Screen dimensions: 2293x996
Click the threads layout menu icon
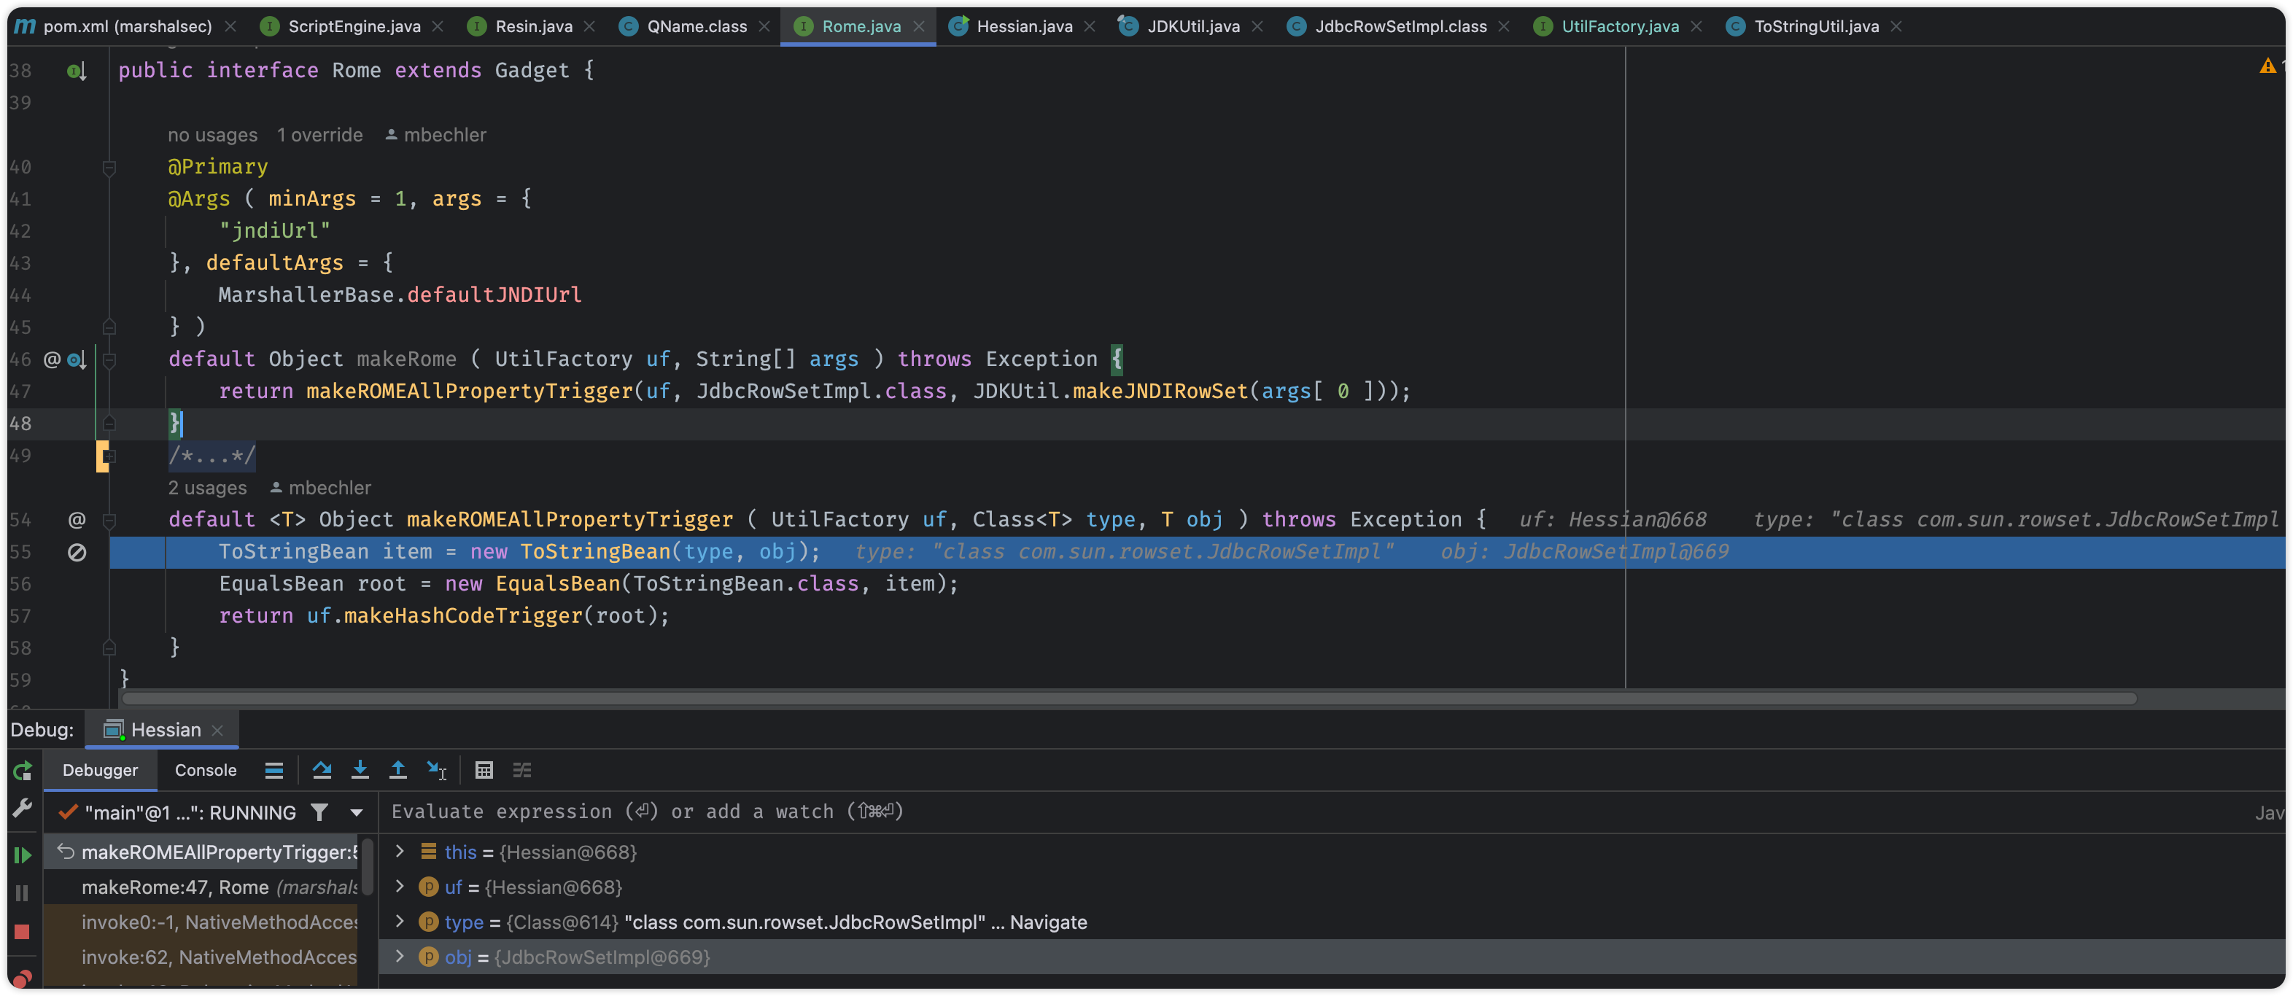pyautogui.click(x=274, y=771)
